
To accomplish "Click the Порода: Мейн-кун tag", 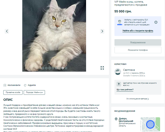I will [34, 92].
